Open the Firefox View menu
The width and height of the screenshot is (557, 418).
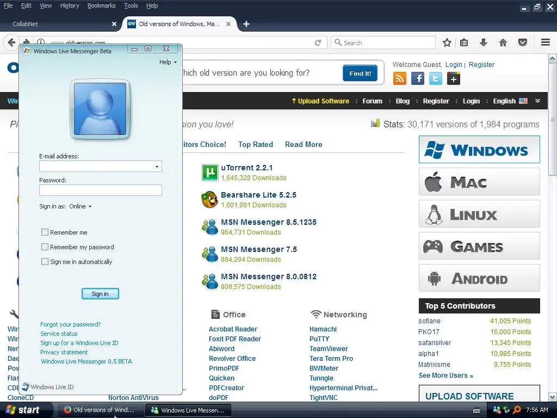(x=46, y=5)
